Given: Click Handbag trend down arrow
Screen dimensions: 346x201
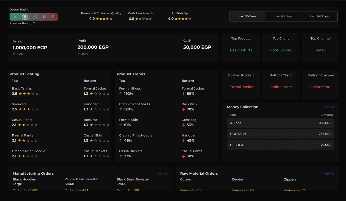Looking at the screenshot, I should pos(183,141).
